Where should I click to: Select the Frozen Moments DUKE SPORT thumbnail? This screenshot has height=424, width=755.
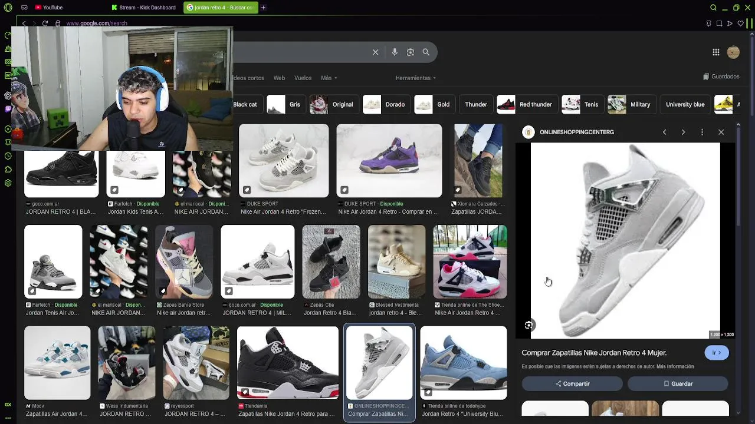(x=284, y=160)
